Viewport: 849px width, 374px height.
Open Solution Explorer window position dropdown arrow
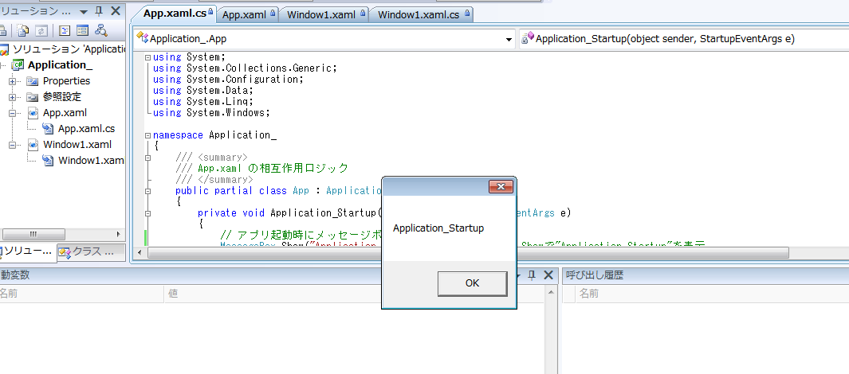[x=84, y=11]
